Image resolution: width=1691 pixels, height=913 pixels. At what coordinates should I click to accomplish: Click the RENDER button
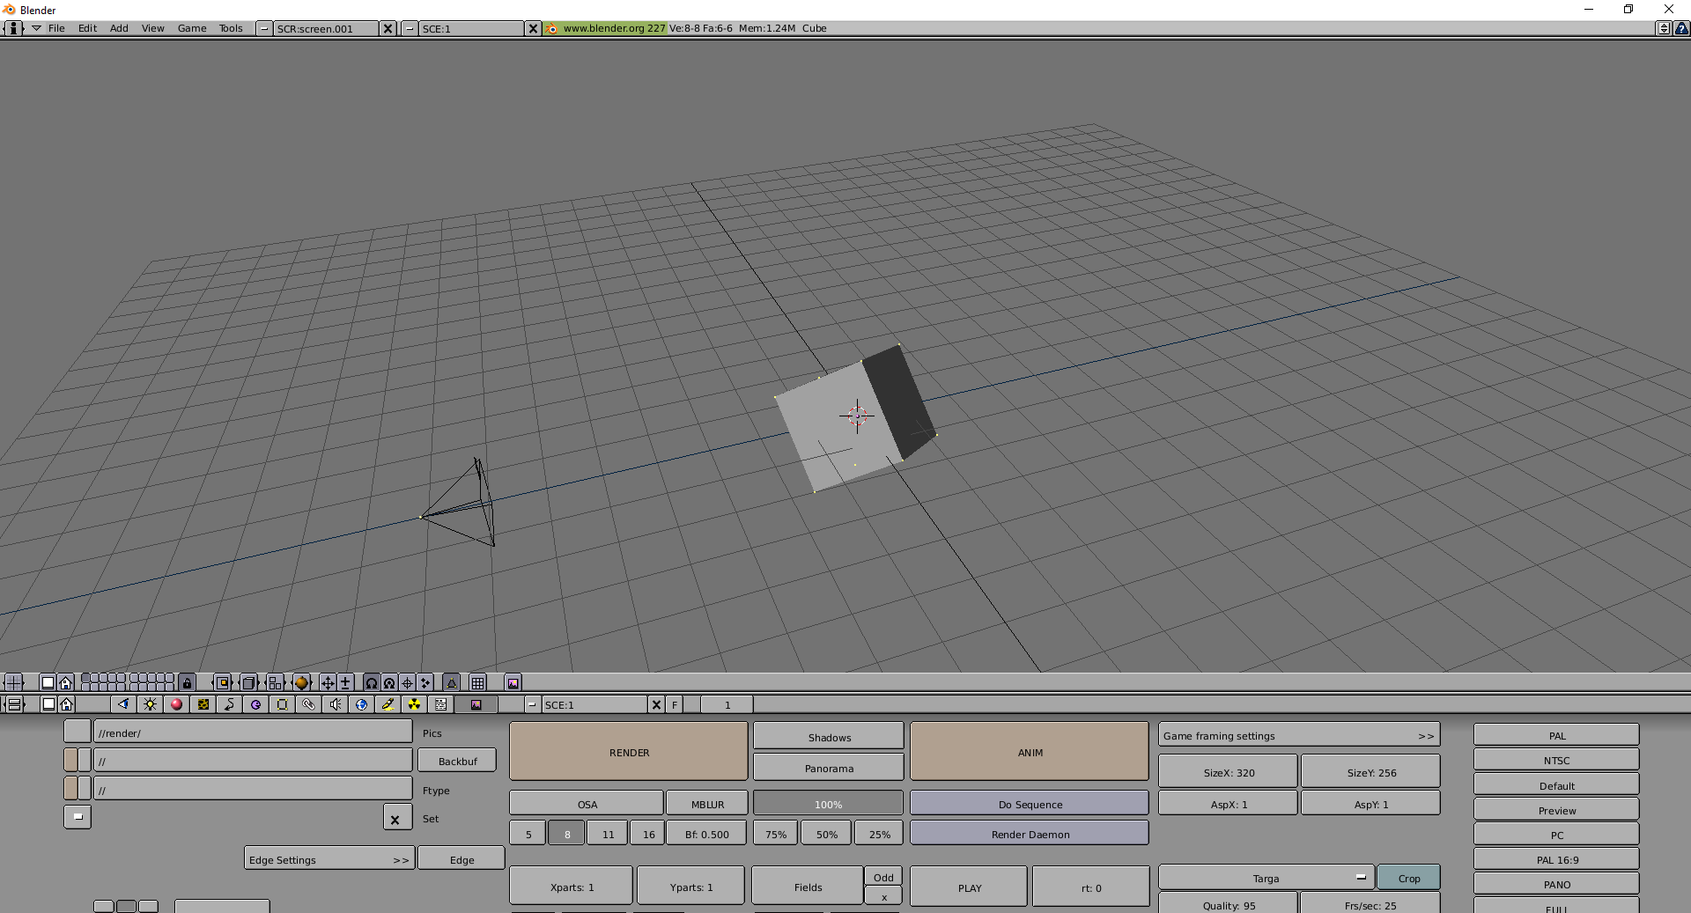pos(629,752)
